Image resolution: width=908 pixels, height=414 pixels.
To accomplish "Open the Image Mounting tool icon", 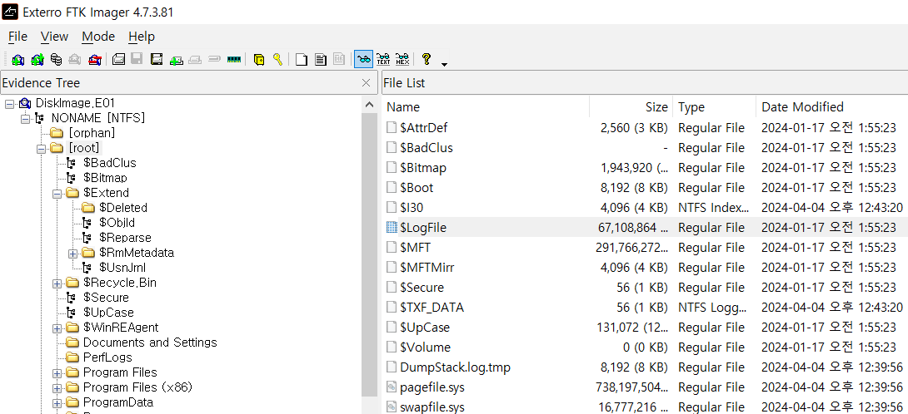I will tap(56, 59).
